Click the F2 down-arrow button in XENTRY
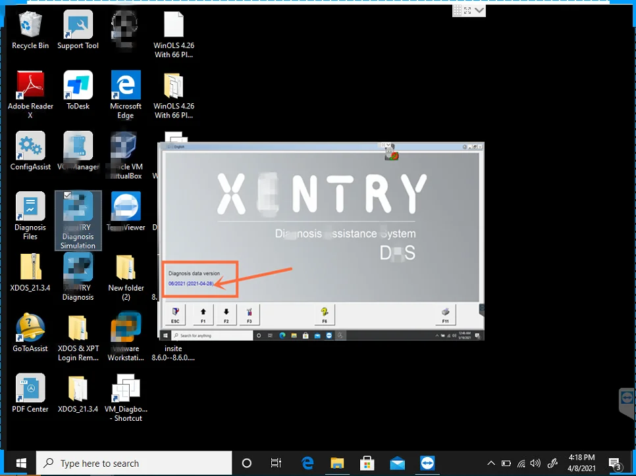The width and height of the screenshot is (636, 476). (x=226, y=315)
